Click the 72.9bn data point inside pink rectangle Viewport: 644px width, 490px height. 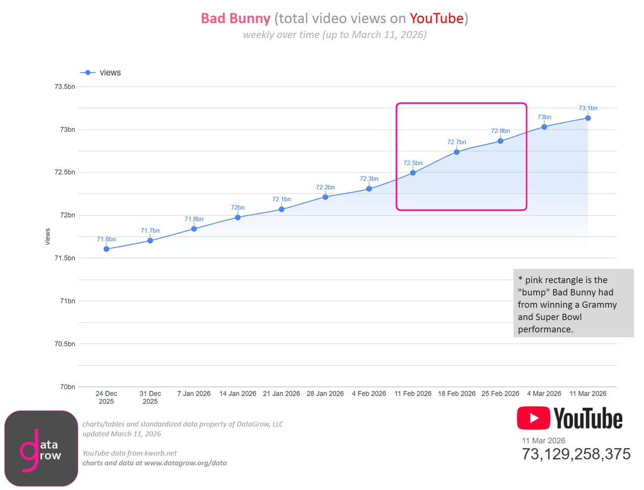[x=500, y=141]
